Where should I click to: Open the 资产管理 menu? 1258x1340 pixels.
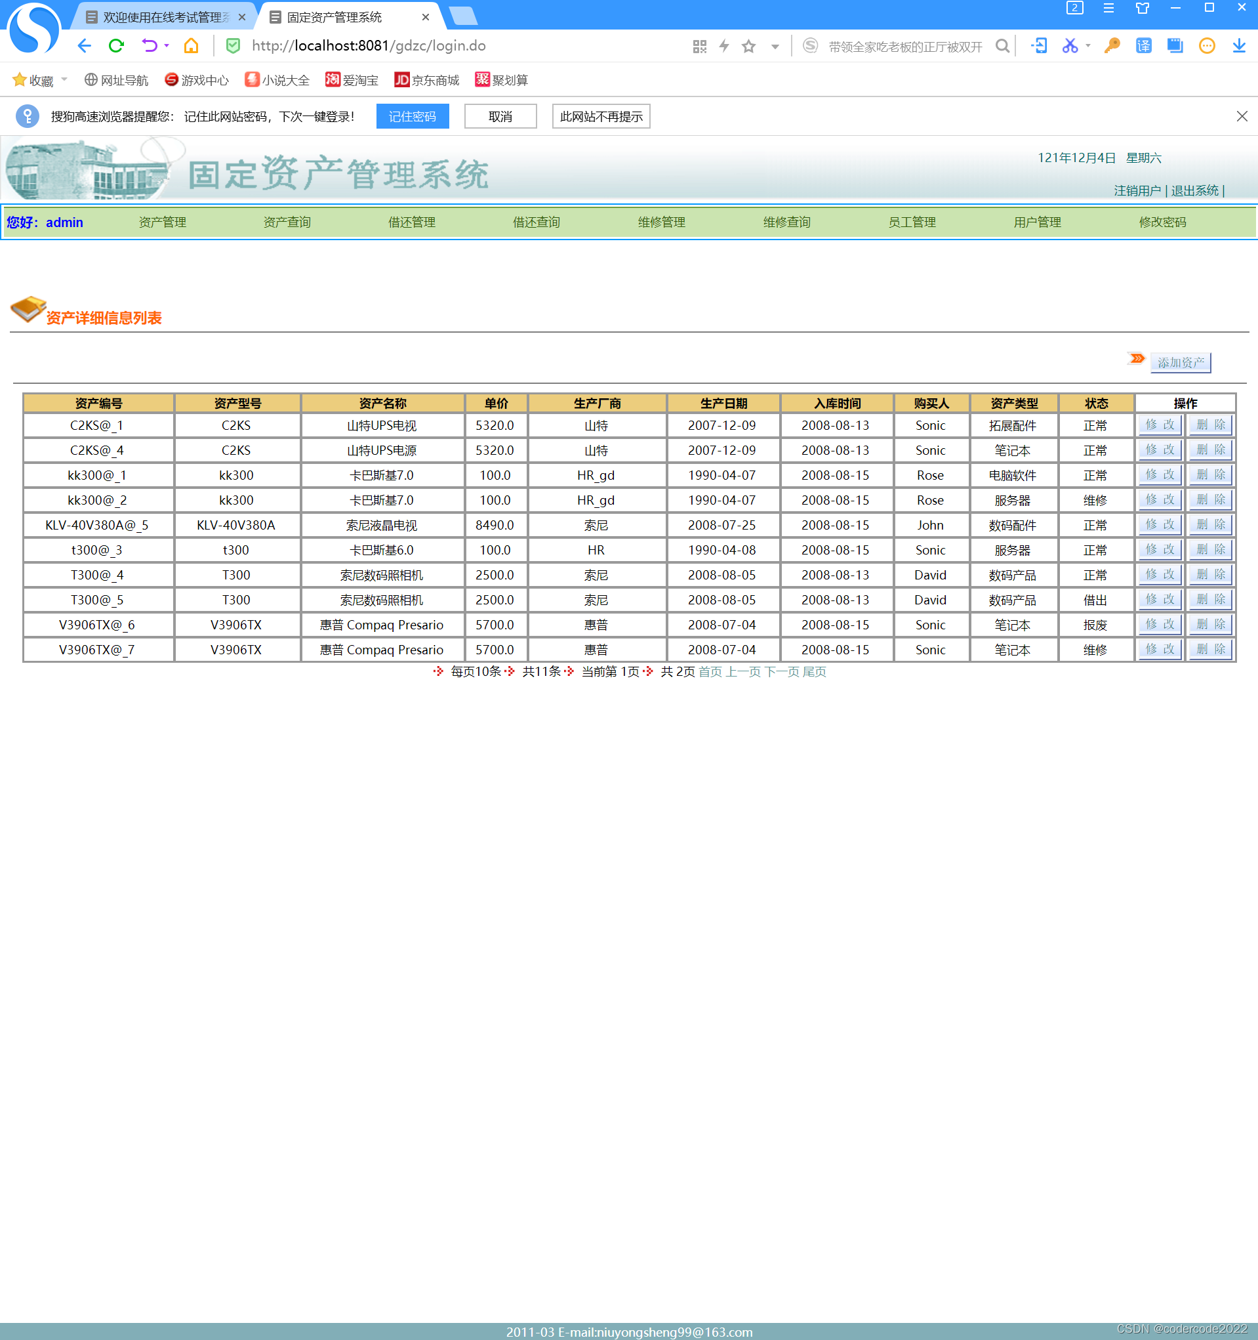[163, 222]
